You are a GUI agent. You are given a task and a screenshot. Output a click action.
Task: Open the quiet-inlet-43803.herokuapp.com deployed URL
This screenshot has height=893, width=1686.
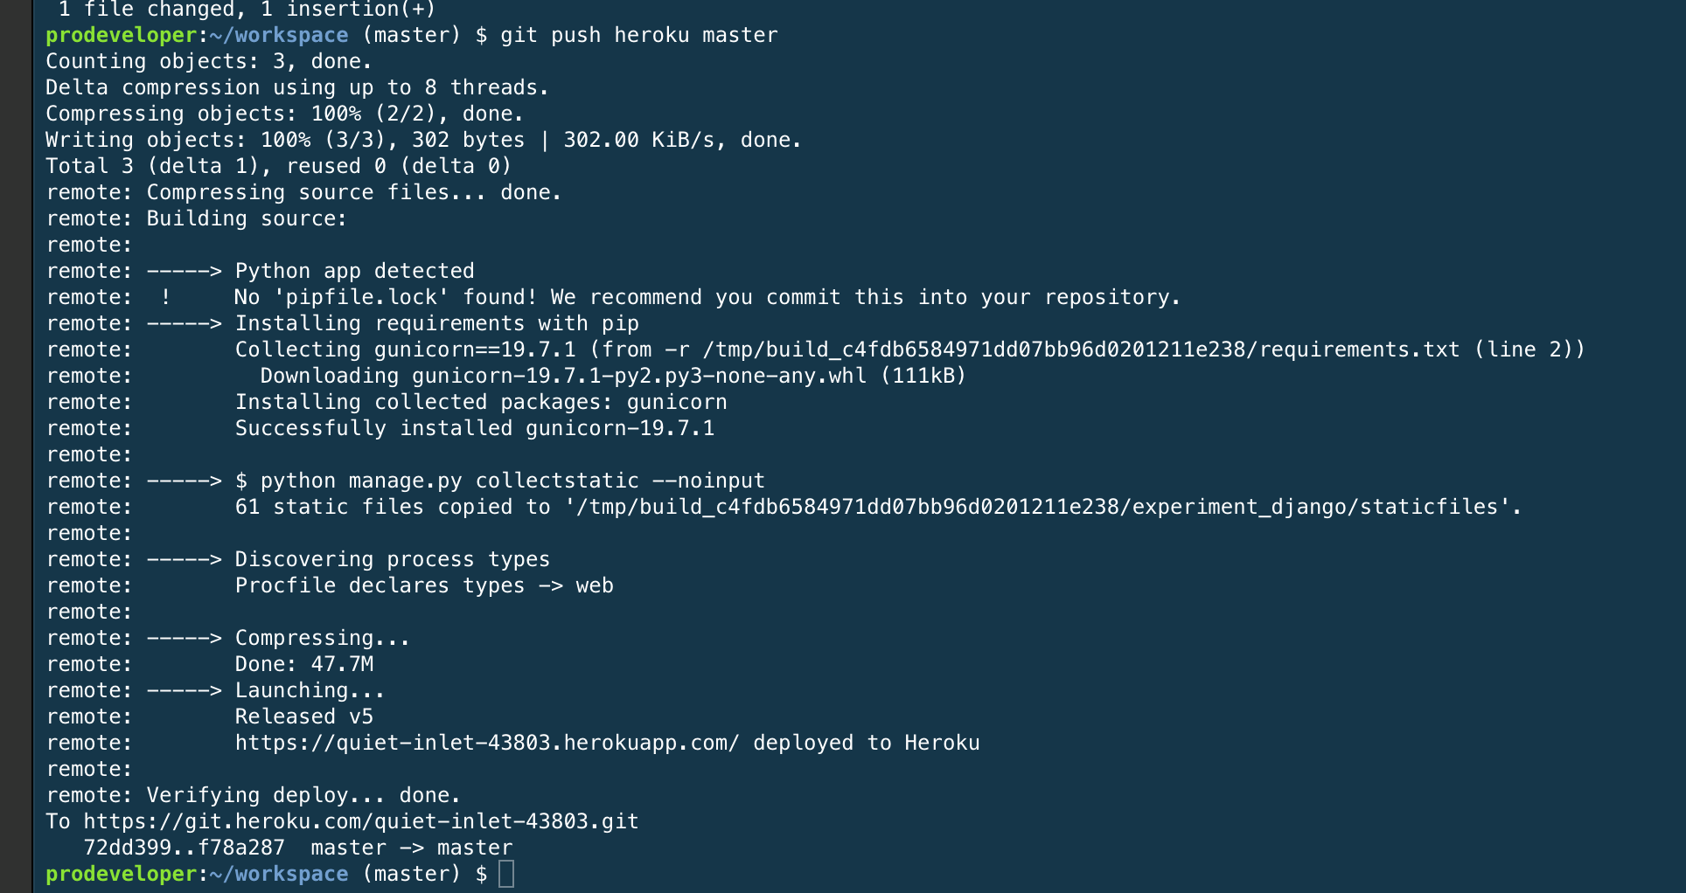click(486, 743)
